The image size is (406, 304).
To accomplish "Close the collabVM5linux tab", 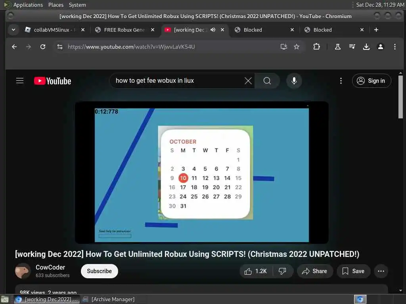I will pos(83,30).
